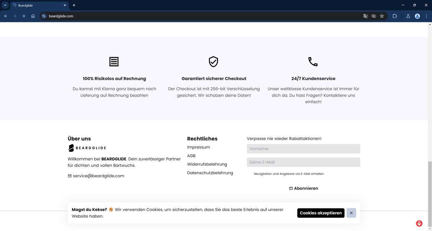Open the Chrome three-dot menu
The width and height of the screenshot is (432, 231).
click(426, 16)
